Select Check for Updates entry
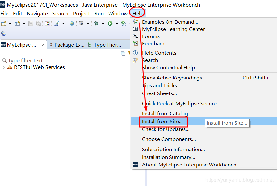The width and height of the screenshot is (277, 186). pos(204,129)
